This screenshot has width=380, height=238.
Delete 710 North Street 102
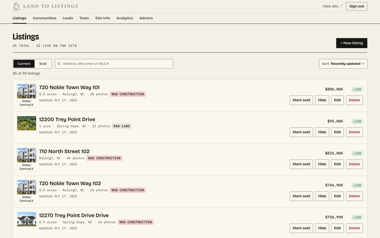tap(354, 164)
